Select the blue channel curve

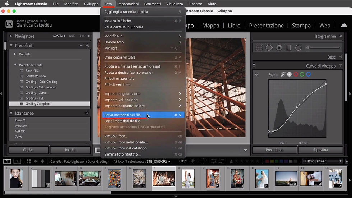coord(309,74)
